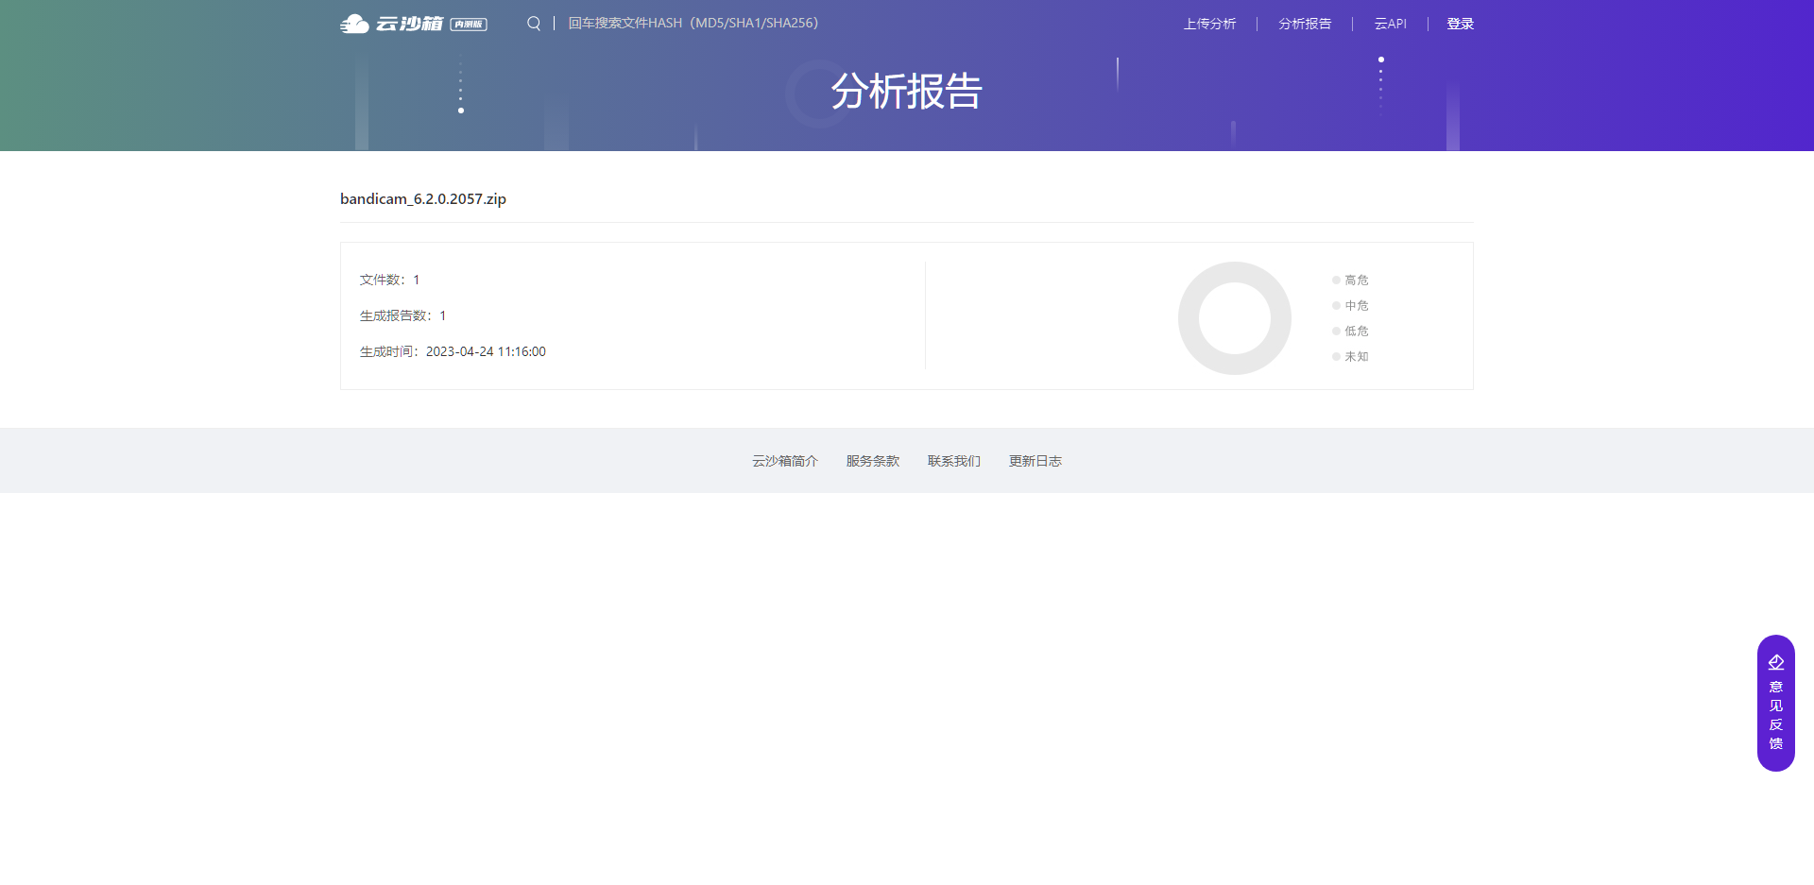
Task: Open 分析报告 in the top navigation
Action: tap(1305, 24)
